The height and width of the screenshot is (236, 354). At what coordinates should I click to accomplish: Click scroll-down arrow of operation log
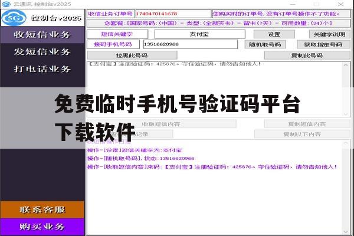point(346,232)
